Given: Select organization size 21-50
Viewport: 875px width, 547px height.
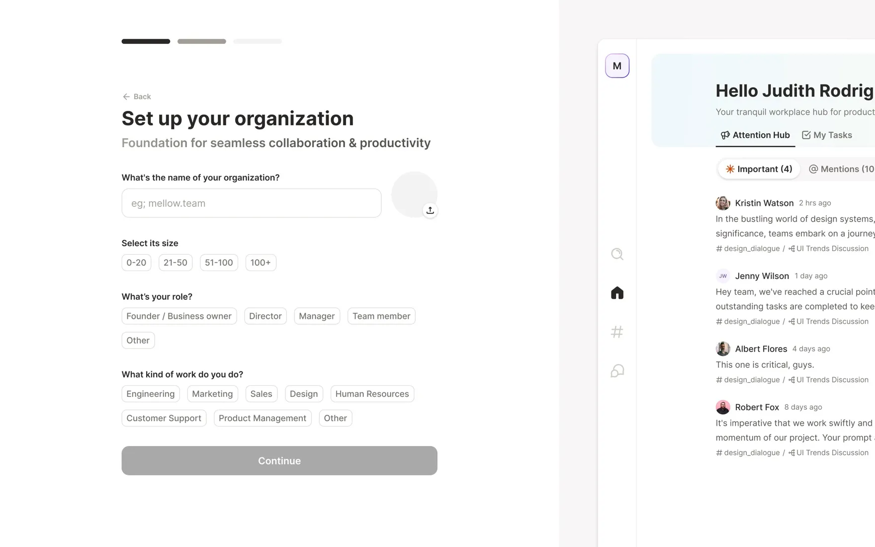Looking at the screenshot, I should click(x=175, y=263).
